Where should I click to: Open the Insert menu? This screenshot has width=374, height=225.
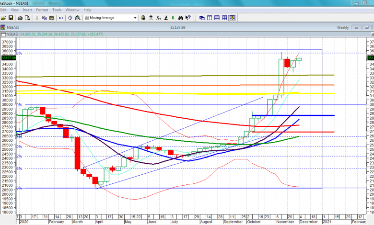point(27,10)
